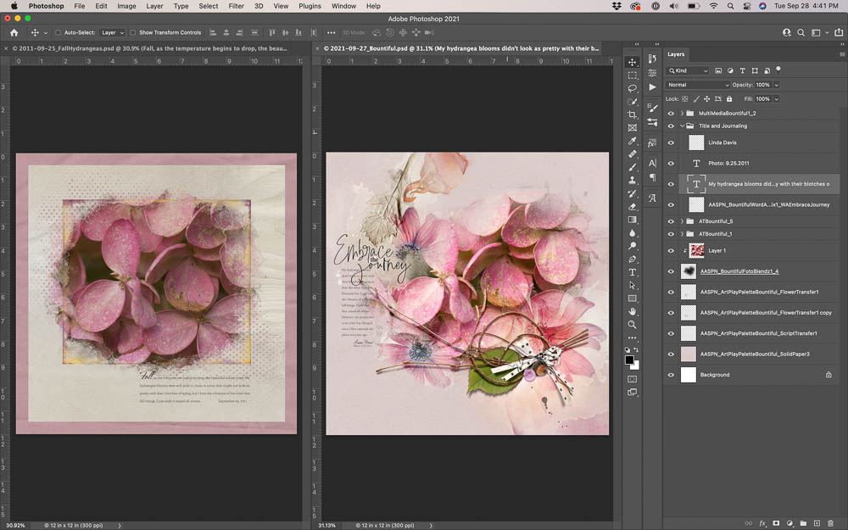Filter layers by type layers
Viewport: 848px width, 530px height.
[742, 71]
